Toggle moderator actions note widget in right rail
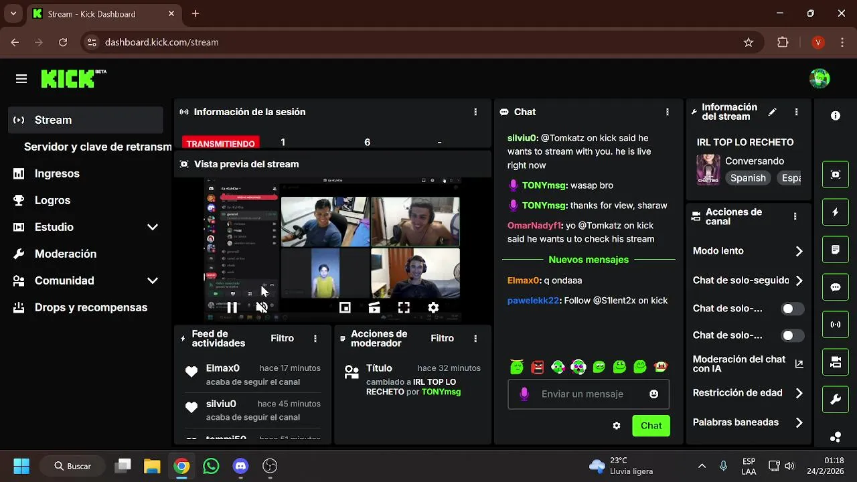857x482 pixels. (836, 250)
